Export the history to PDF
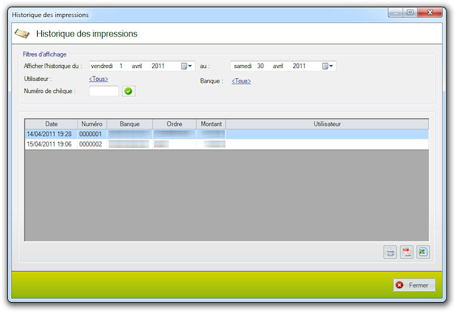 [407, 252]
